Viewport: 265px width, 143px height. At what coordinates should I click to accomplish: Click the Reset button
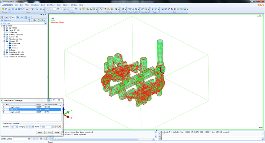click(x=40, y=132)
